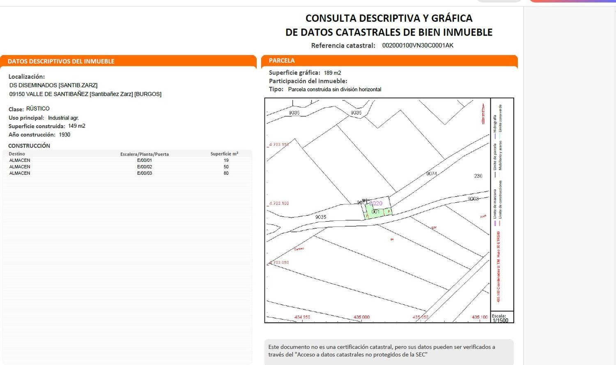Click the "E/00/02" cell
Screen dimensions: 616x365
point(145,167)
